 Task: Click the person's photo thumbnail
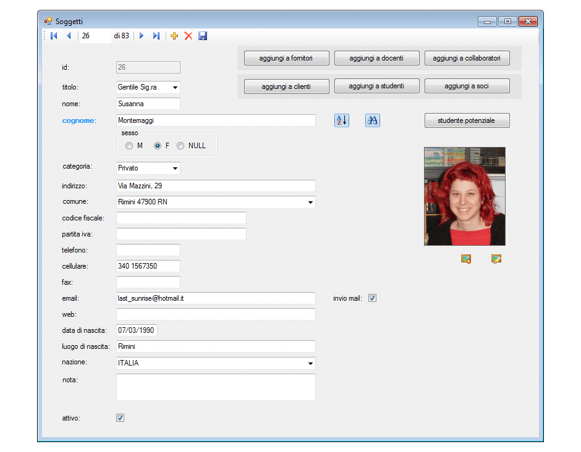tap(465, 196)
